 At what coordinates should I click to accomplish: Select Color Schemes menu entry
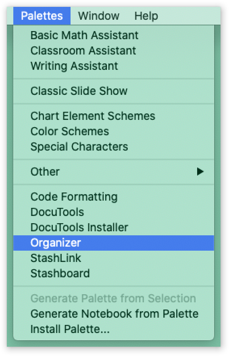tap(113, 132)
